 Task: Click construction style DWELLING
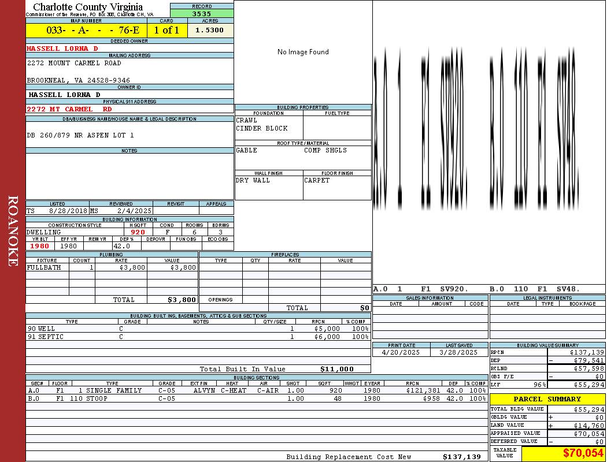(x=44, y=232)
